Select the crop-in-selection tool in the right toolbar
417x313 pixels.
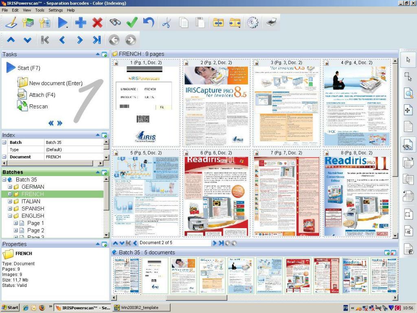(x=408, y=230)
